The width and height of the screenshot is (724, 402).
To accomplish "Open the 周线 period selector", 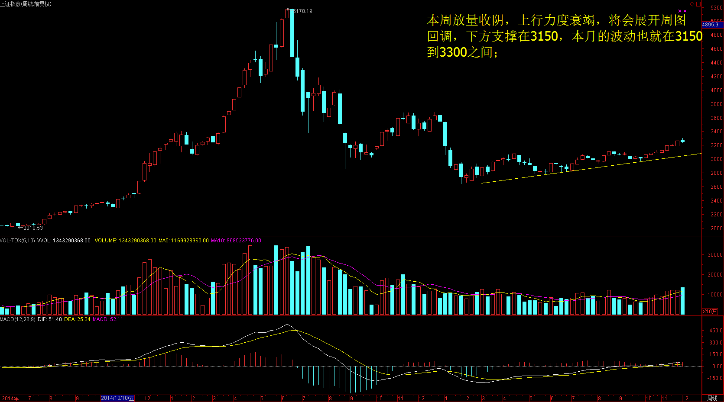I will point(712,398).
